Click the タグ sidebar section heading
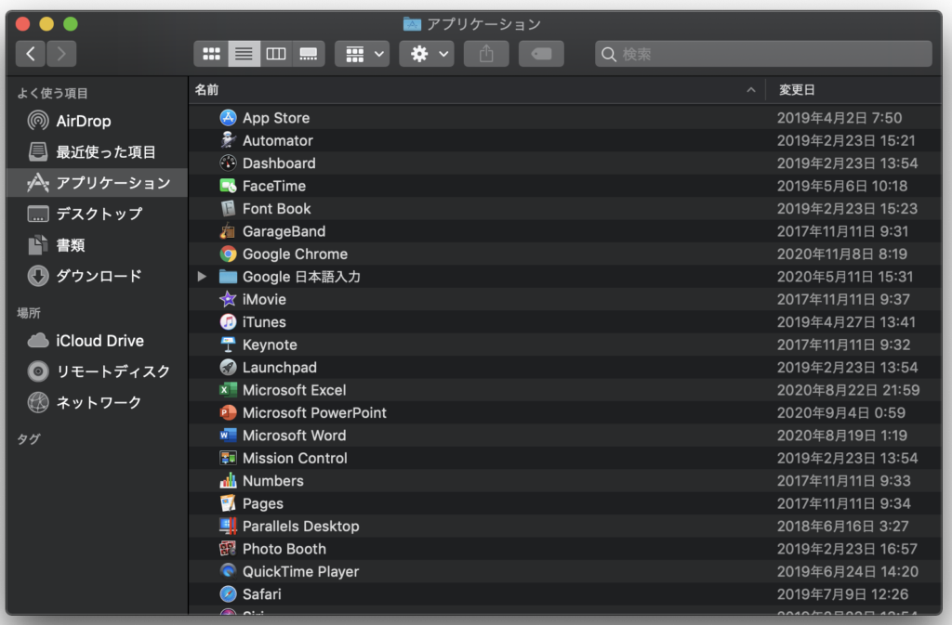Image resolution: width=952 pixels, height=625 pixels. point(29,439)
